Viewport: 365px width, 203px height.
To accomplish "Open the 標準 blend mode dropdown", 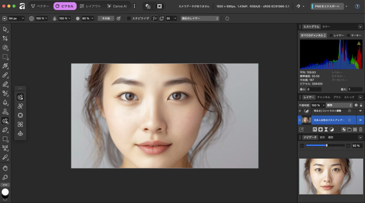I will 339,105.
